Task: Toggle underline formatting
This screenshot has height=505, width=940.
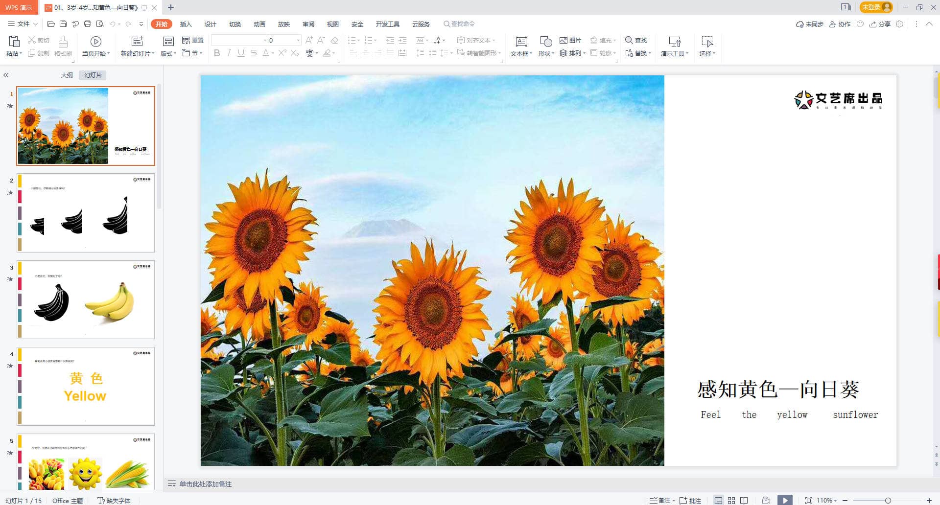Action: coord(241,53)
